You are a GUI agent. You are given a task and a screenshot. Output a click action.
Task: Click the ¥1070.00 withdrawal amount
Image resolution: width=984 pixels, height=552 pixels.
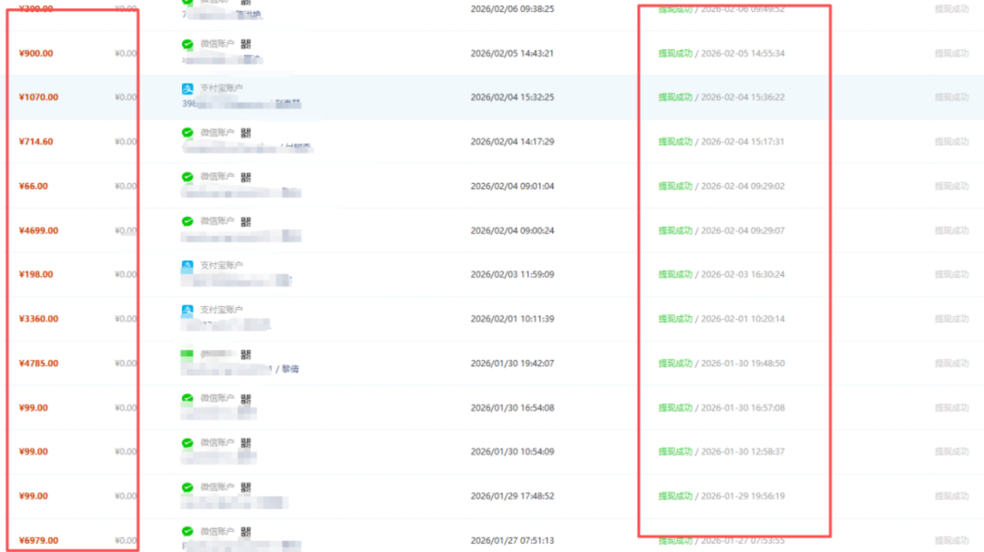[38, 97]
